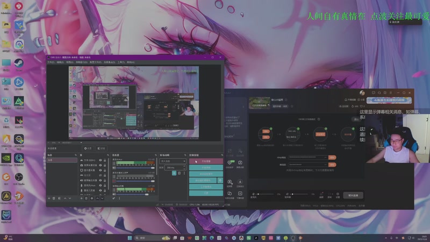The width and height of the screenshot is (430, 242).
Task: Open OBS 视图(V) menu
Action: pos(70,62)
